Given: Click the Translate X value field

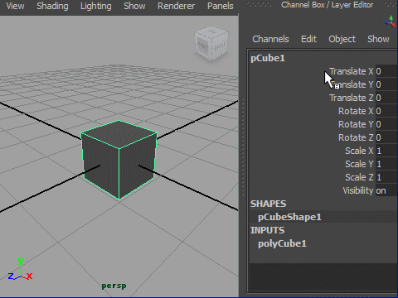Looking at the screenshot, I should point(386,71).
